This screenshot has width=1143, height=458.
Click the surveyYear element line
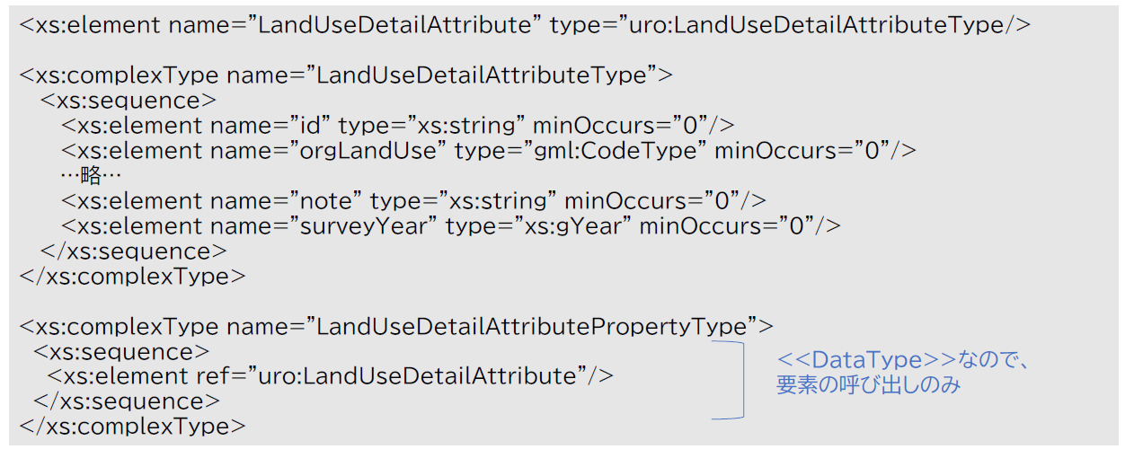pyautogui.click(x=451, y=225)
